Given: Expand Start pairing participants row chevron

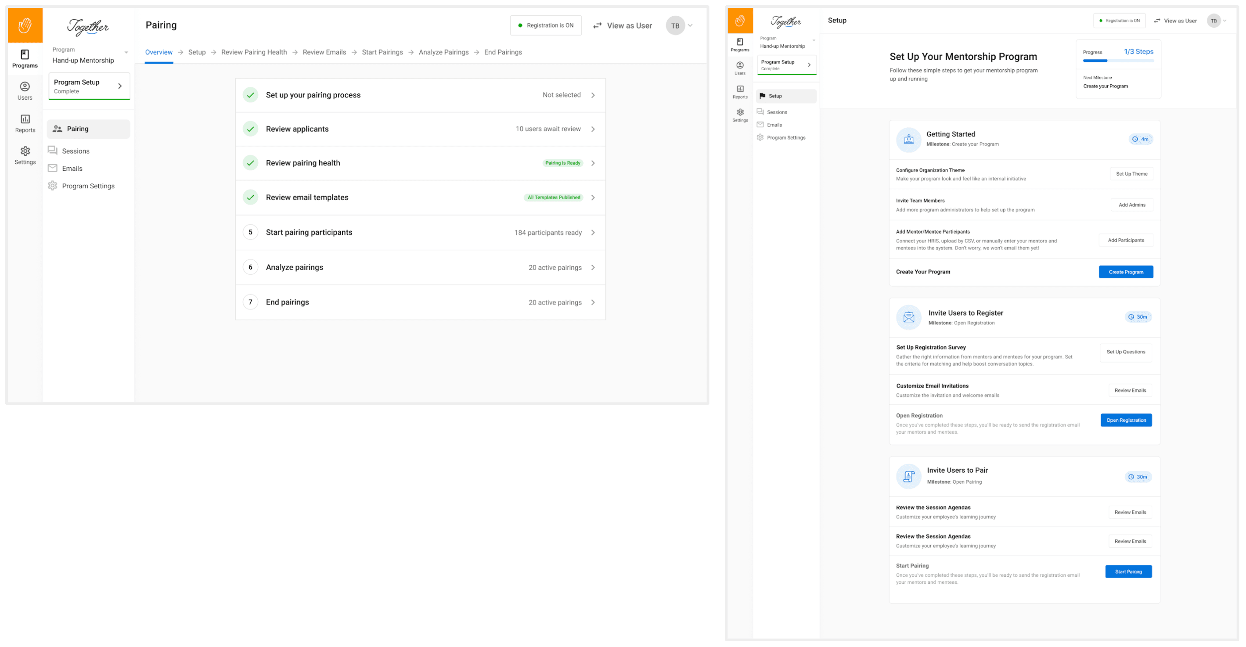Looking at the screenshot, I should point(593,233).
